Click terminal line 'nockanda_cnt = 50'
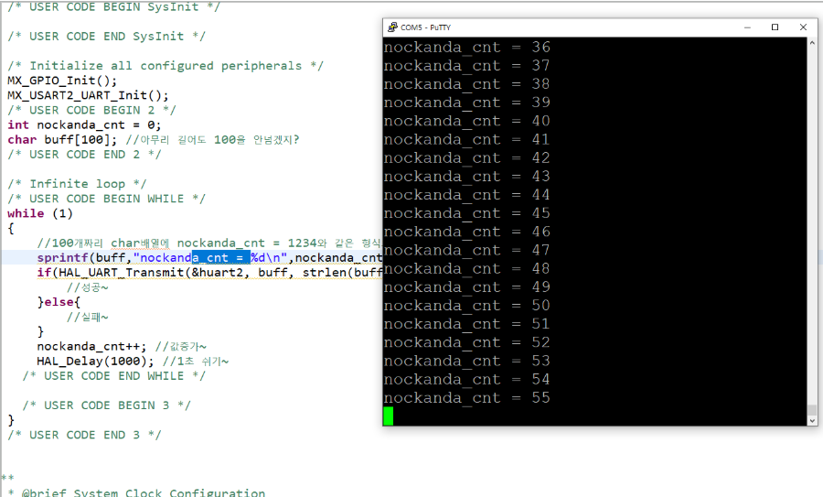The width and height of the screenshot is (823, 497). [x=467, y=306]
